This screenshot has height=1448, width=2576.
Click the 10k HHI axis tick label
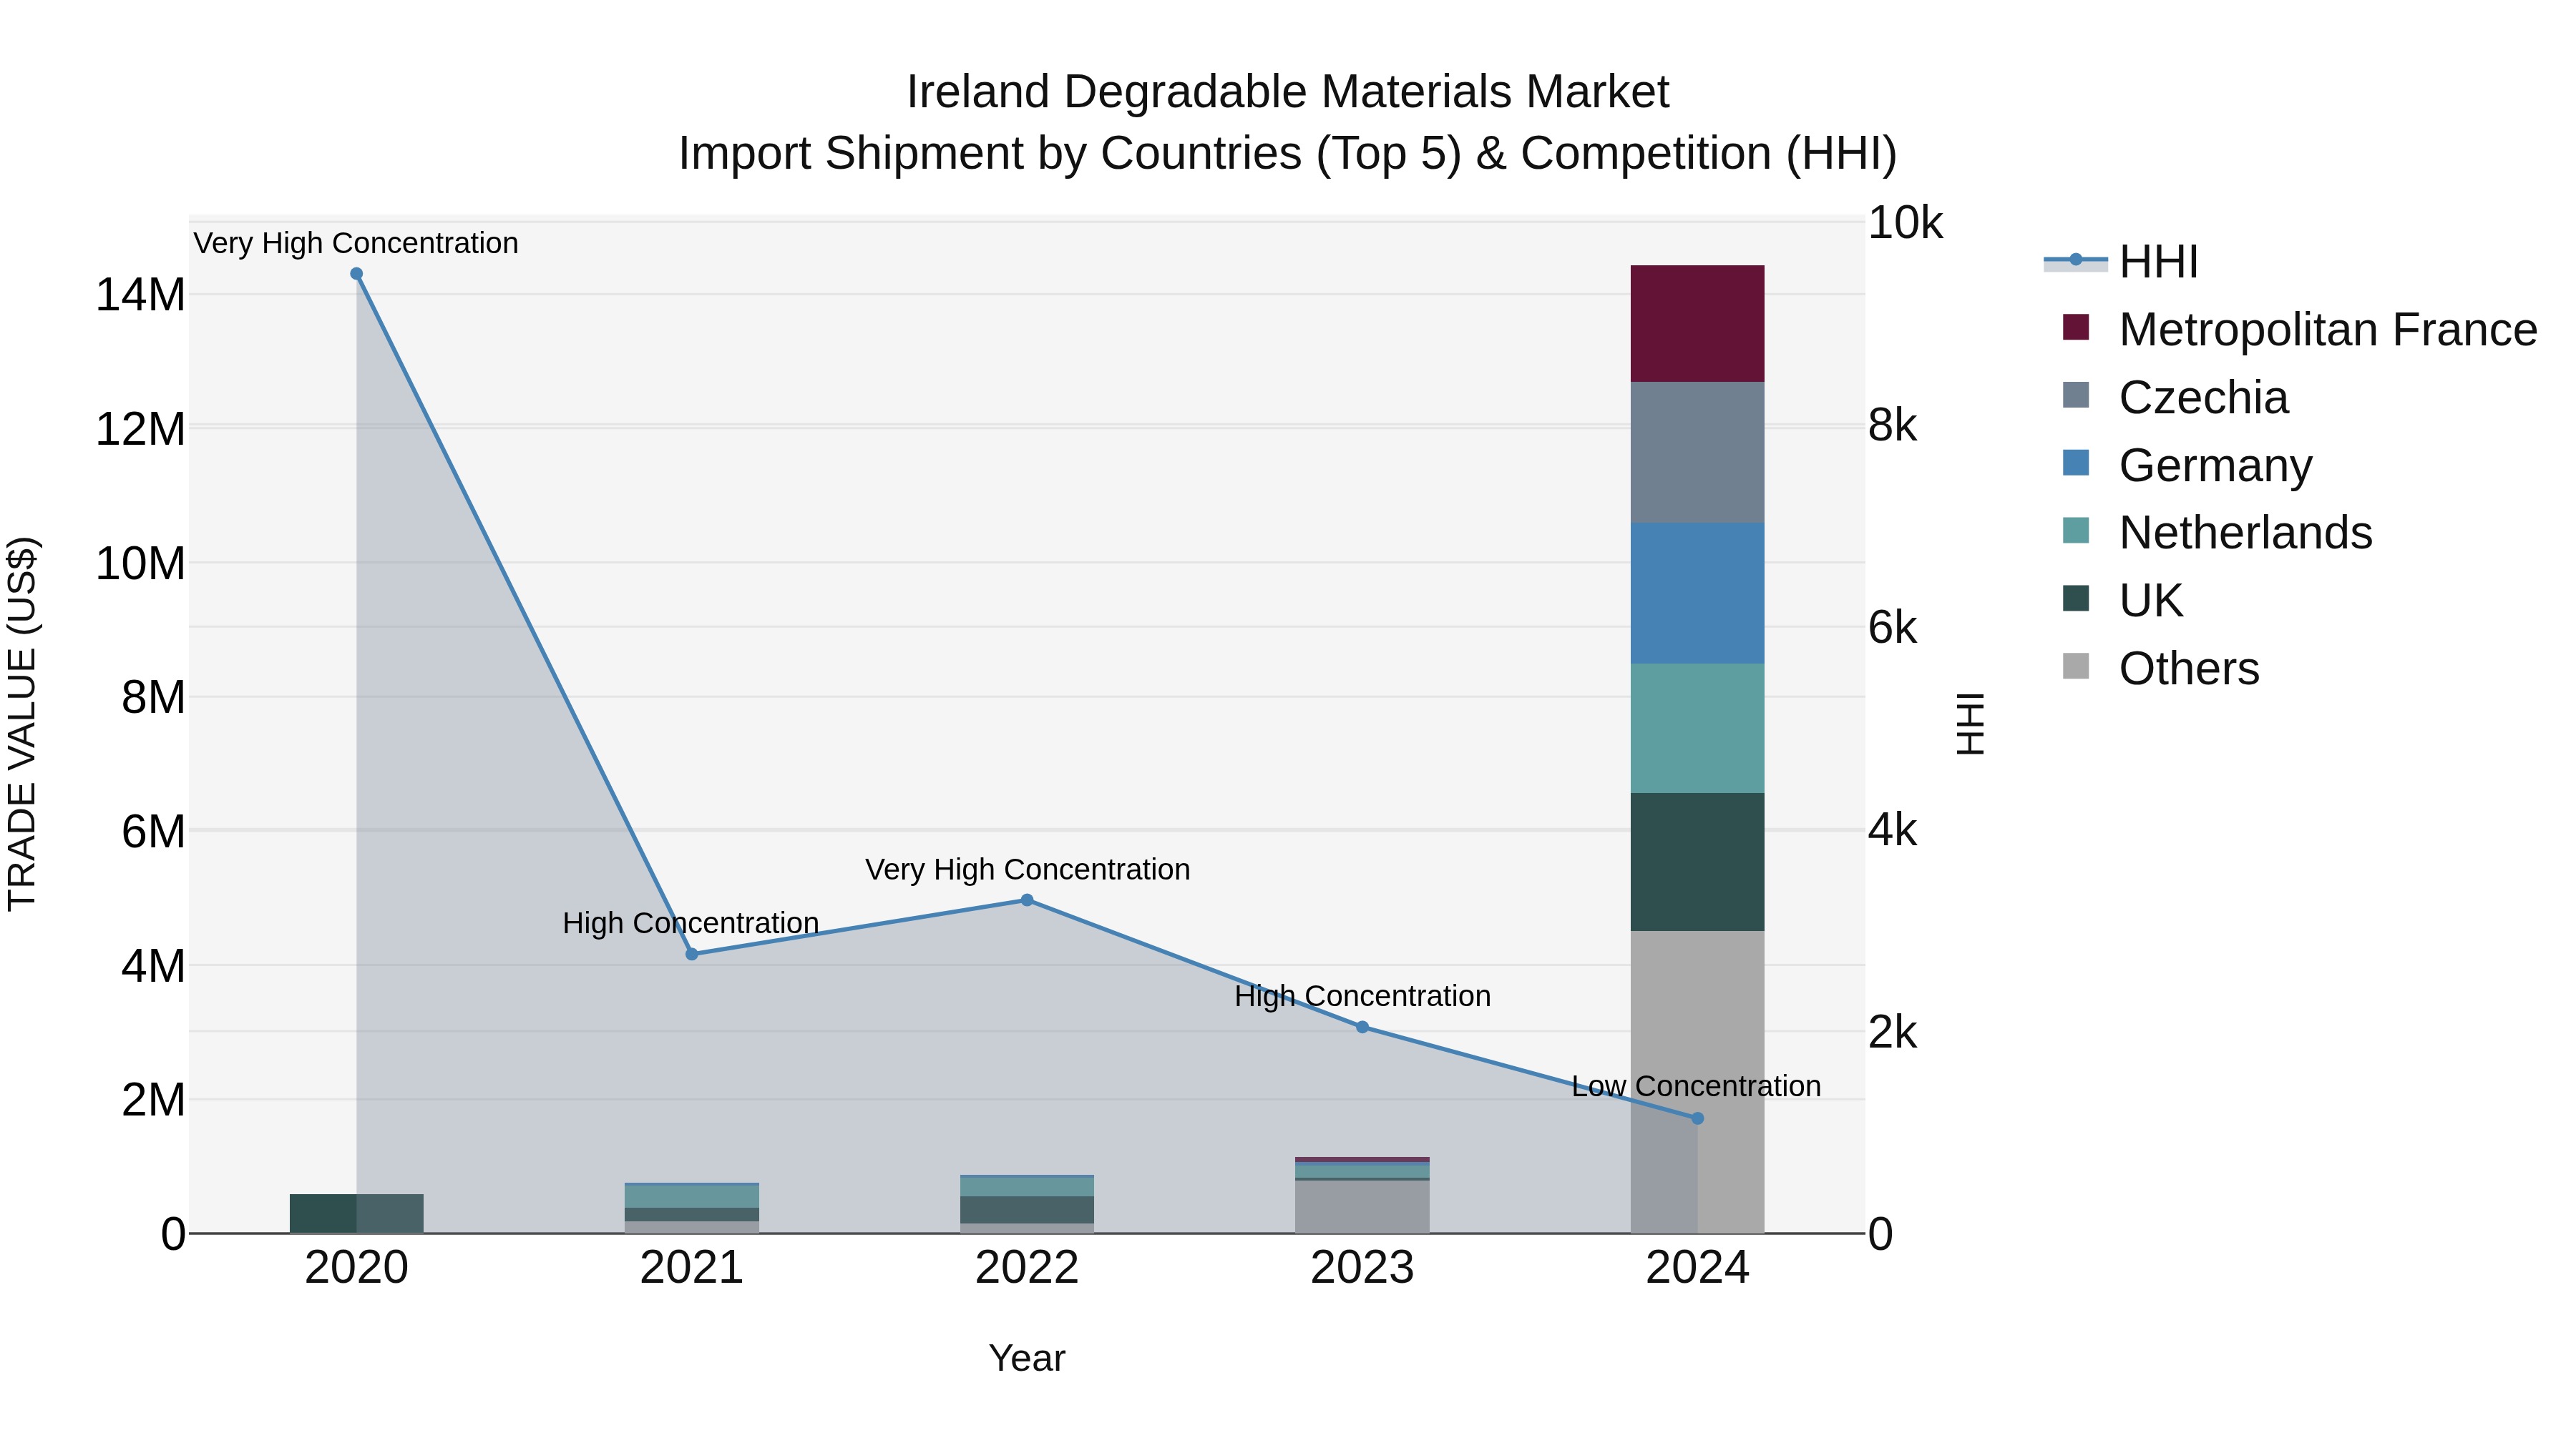pos(1905,223)
